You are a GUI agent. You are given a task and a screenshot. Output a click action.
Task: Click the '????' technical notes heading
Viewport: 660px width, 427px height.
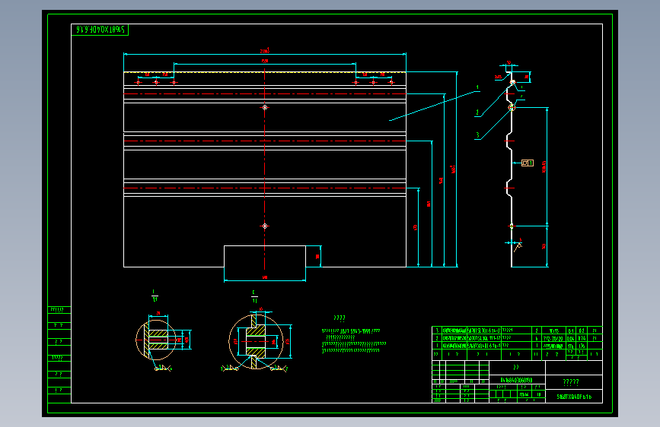(340, 318)
